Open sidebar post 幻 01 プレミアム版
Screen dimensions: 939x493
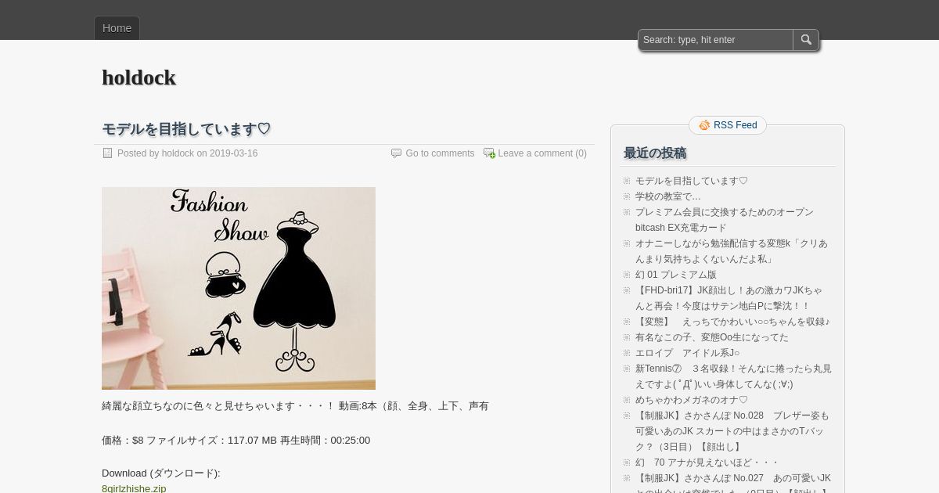[x=676, y=275]
